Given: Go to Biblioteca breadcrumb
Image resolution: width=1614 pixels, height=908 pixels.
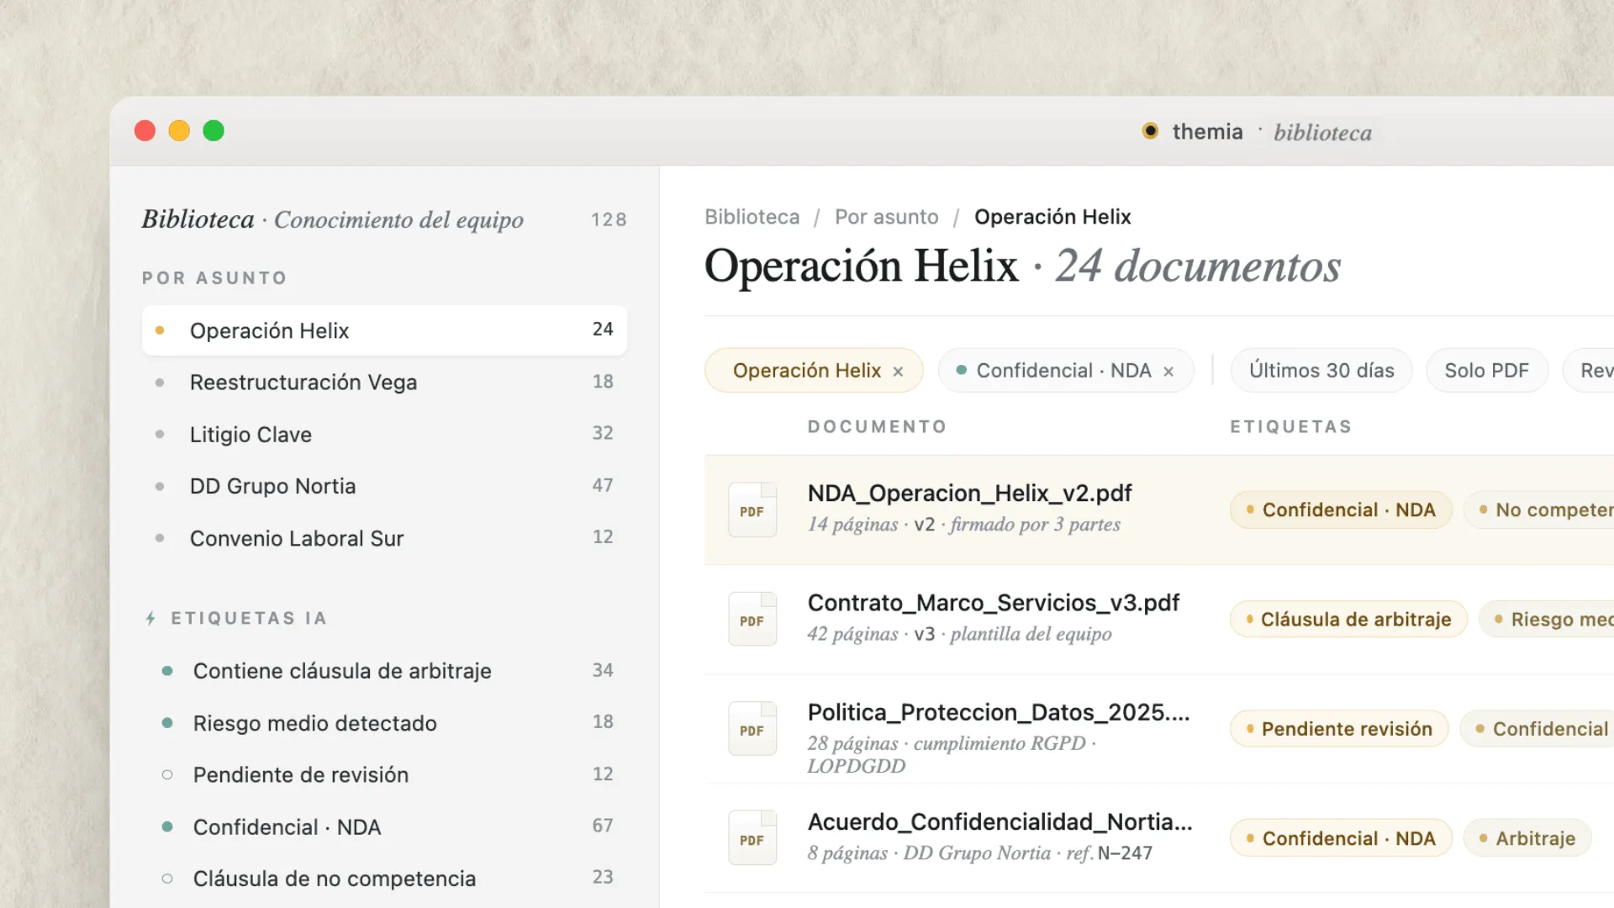Looking at the screenshot, I should (x=752, y=217).
